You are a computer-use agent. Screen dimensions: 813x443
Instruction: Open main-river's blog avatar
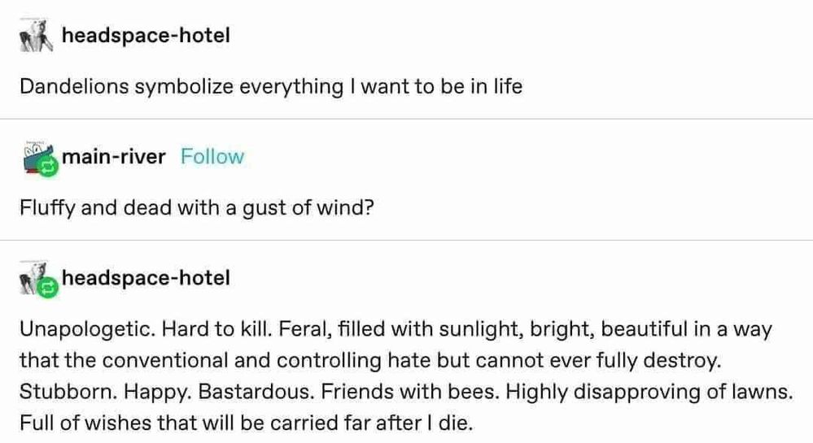point(38,158)
